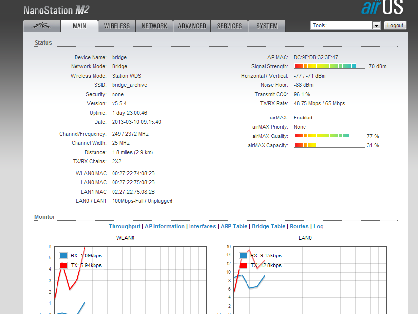418x314 pixels.
Task: Click the red TX legend square in LAN0
Action: (243, 265)
